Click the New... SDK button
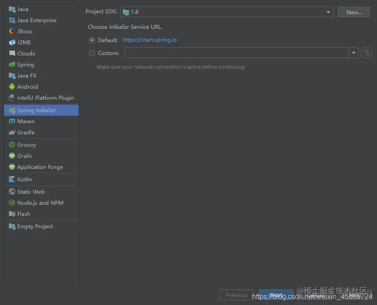 point(354,12)
